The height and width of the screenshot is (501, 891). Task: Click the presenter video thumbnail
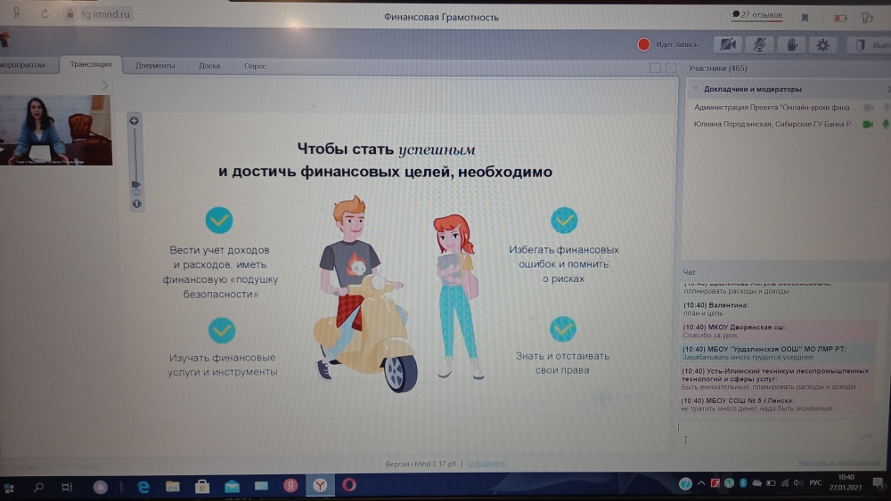[x=55, y=130]
